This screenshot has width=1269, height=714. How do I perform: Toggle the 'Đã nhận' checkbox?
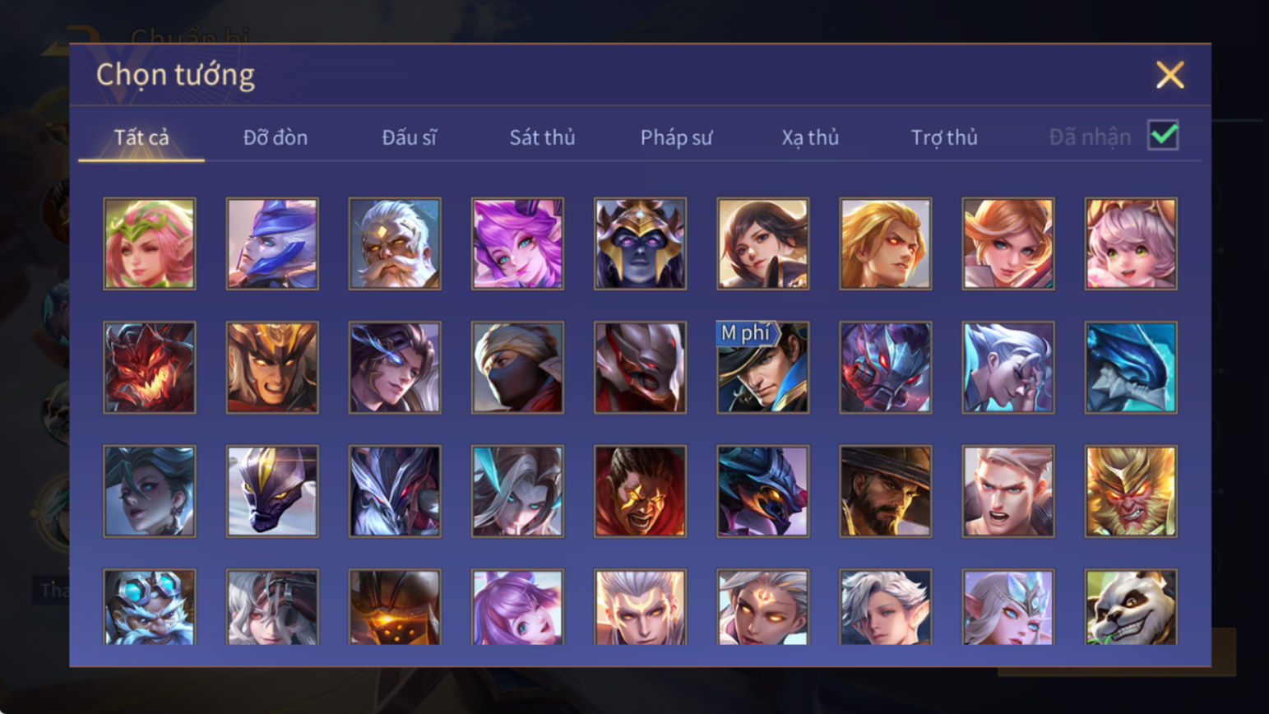pos(1163,136)
